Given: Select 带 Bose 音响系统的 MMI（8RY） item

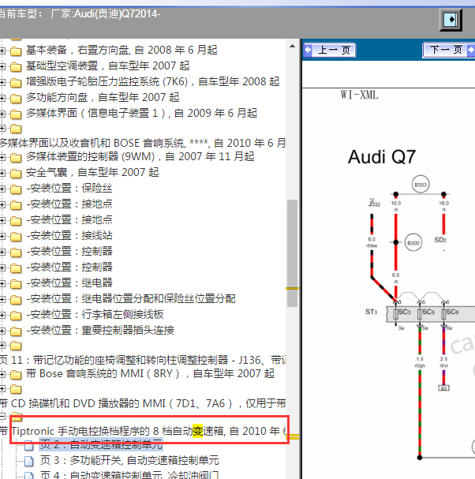Looking at the screenshot, I should [x=150, y=373].
